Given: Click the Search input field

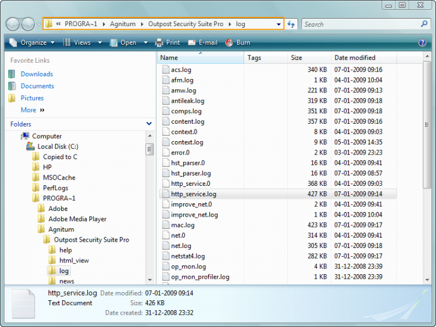Looking at the screenshot, I should pyautogui.click(x=360, y=24).
